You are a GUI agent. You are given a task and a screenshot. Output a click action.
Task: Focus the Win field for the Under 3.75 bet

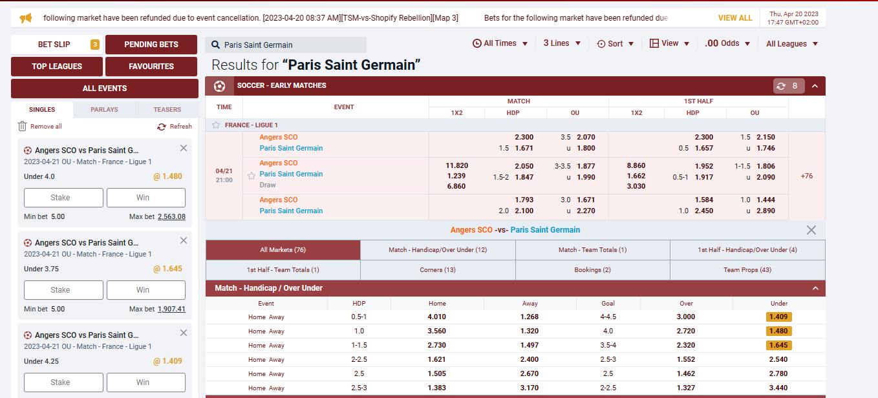(x=146, y=290)
